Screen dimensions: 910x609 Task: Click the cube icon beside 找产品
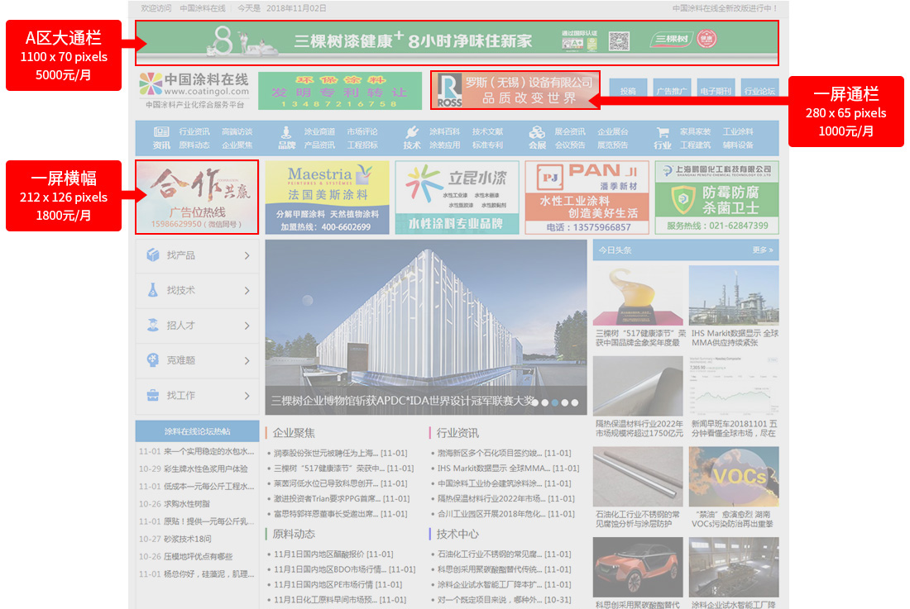point(153,255)
